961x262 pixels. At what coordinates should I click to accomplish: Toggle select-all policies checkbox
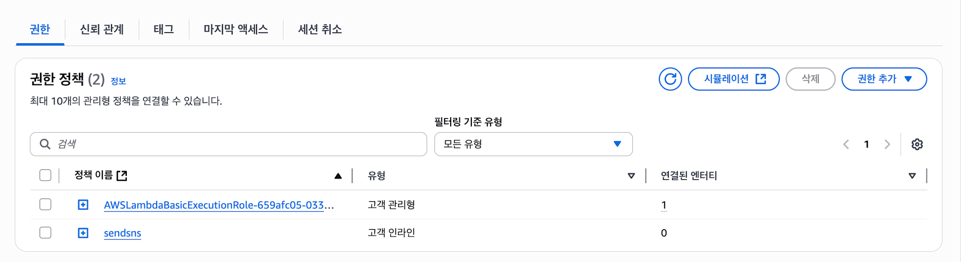[45, 175]
